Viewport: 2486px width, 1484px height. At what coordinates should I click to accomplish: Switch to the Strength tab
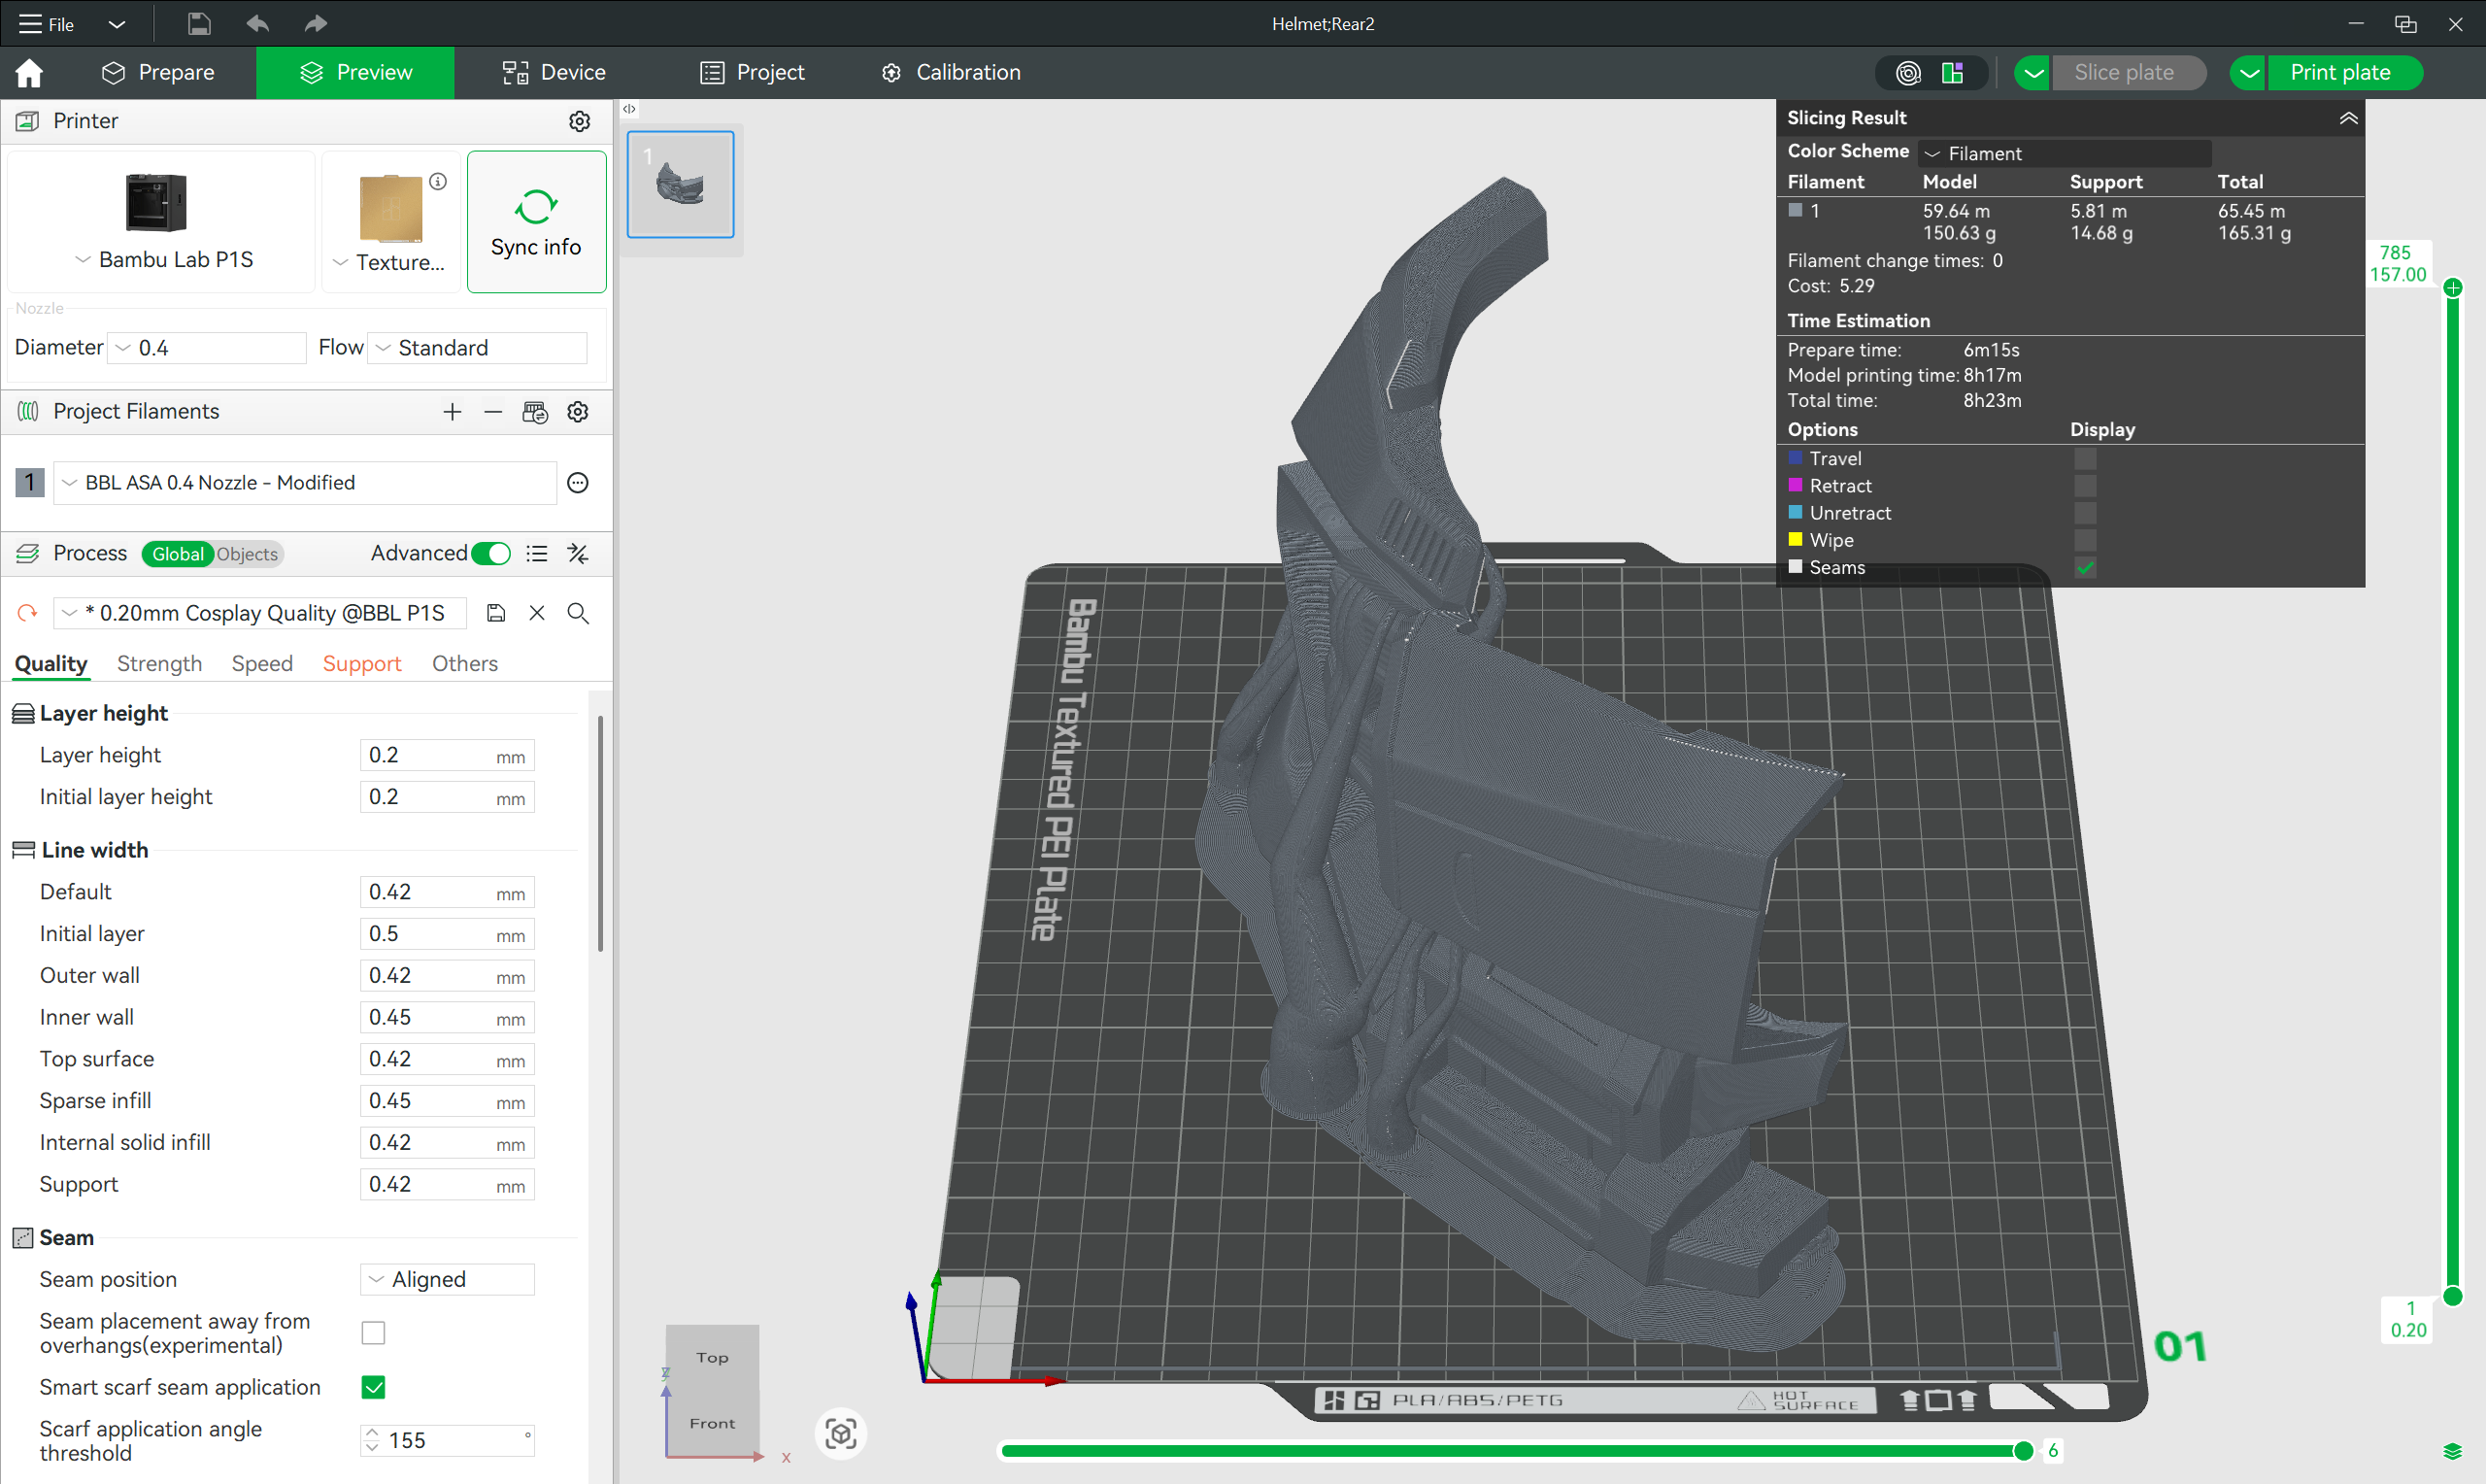159,664
